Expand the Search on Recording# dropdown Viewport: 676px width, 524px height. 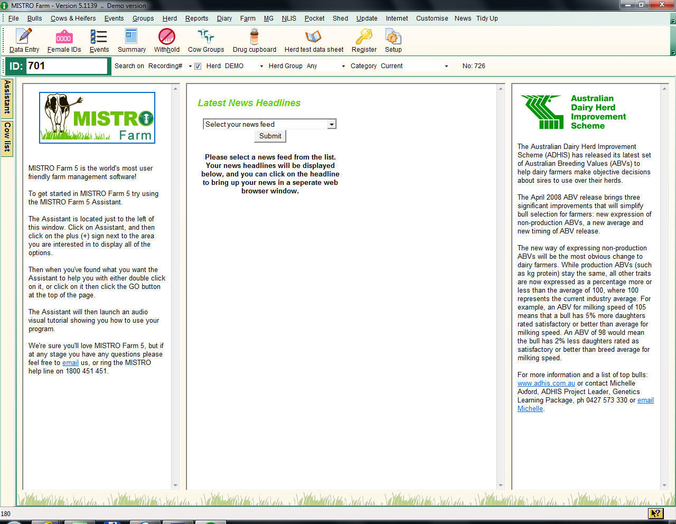point(190,67)
